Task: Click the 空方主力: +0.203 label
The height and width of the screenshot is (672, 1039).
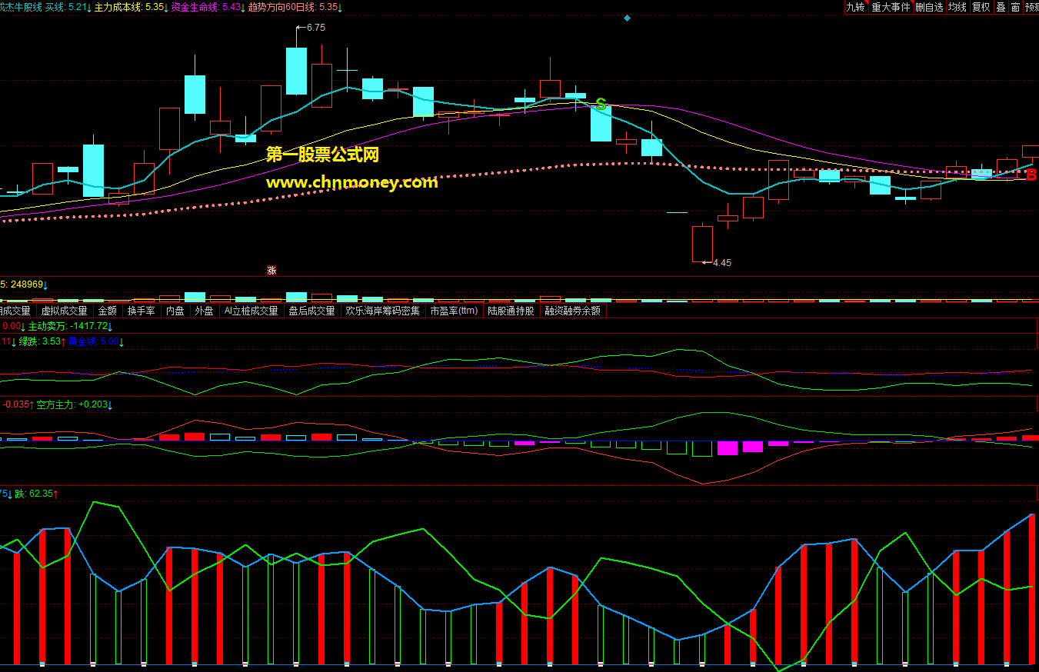Action: coord(75,404)
